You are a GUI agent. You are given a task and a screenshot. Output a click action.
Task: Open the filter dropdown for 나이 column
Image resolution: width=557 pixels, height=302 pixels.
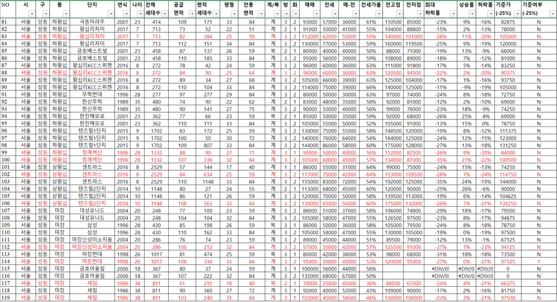point(141,14)
